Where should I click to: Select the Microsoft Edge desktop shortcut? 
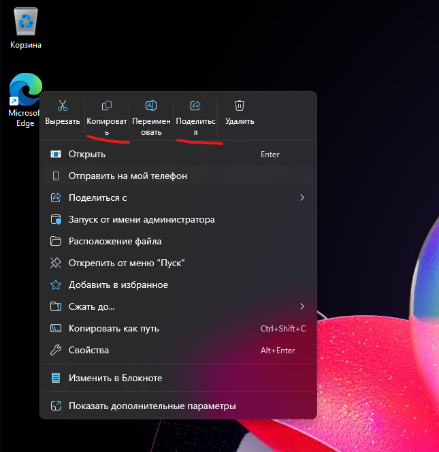coord(25,100)
